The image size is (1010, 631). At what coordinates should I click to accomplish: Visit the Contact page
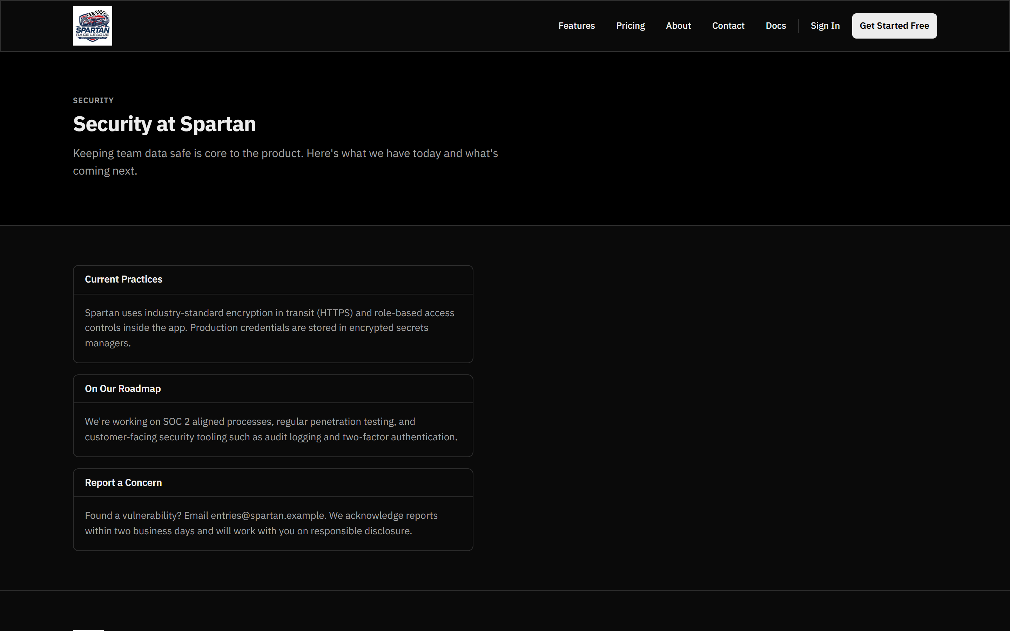[728, 26]
